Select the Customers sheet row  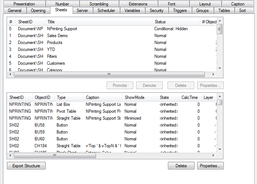click(112, 63)
